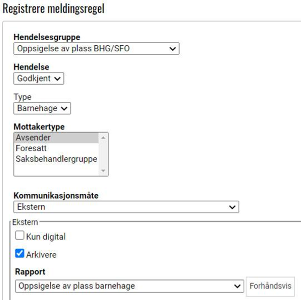This screenshot has width=301, height=300.
Task: Expand the Type dropdown showing Barnehage
Action: coord(42,108)
